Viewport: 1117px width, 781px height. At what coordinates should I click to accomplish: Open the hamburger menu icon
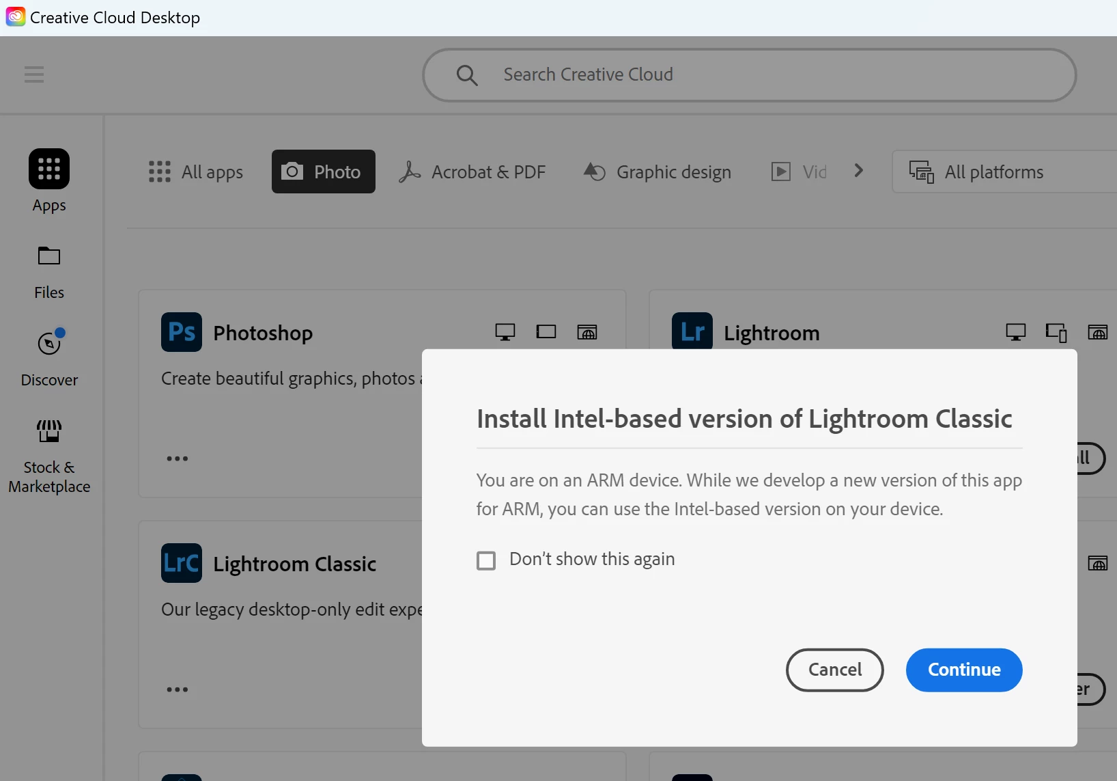[x=34, y=74]
